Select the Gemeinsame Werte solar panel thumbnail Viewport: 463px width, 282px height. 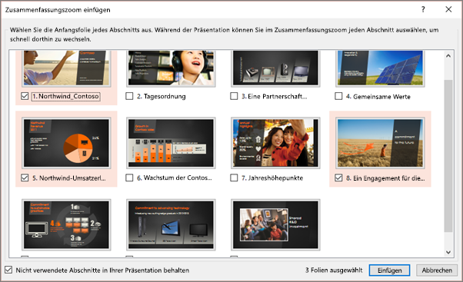coord(380,68)
